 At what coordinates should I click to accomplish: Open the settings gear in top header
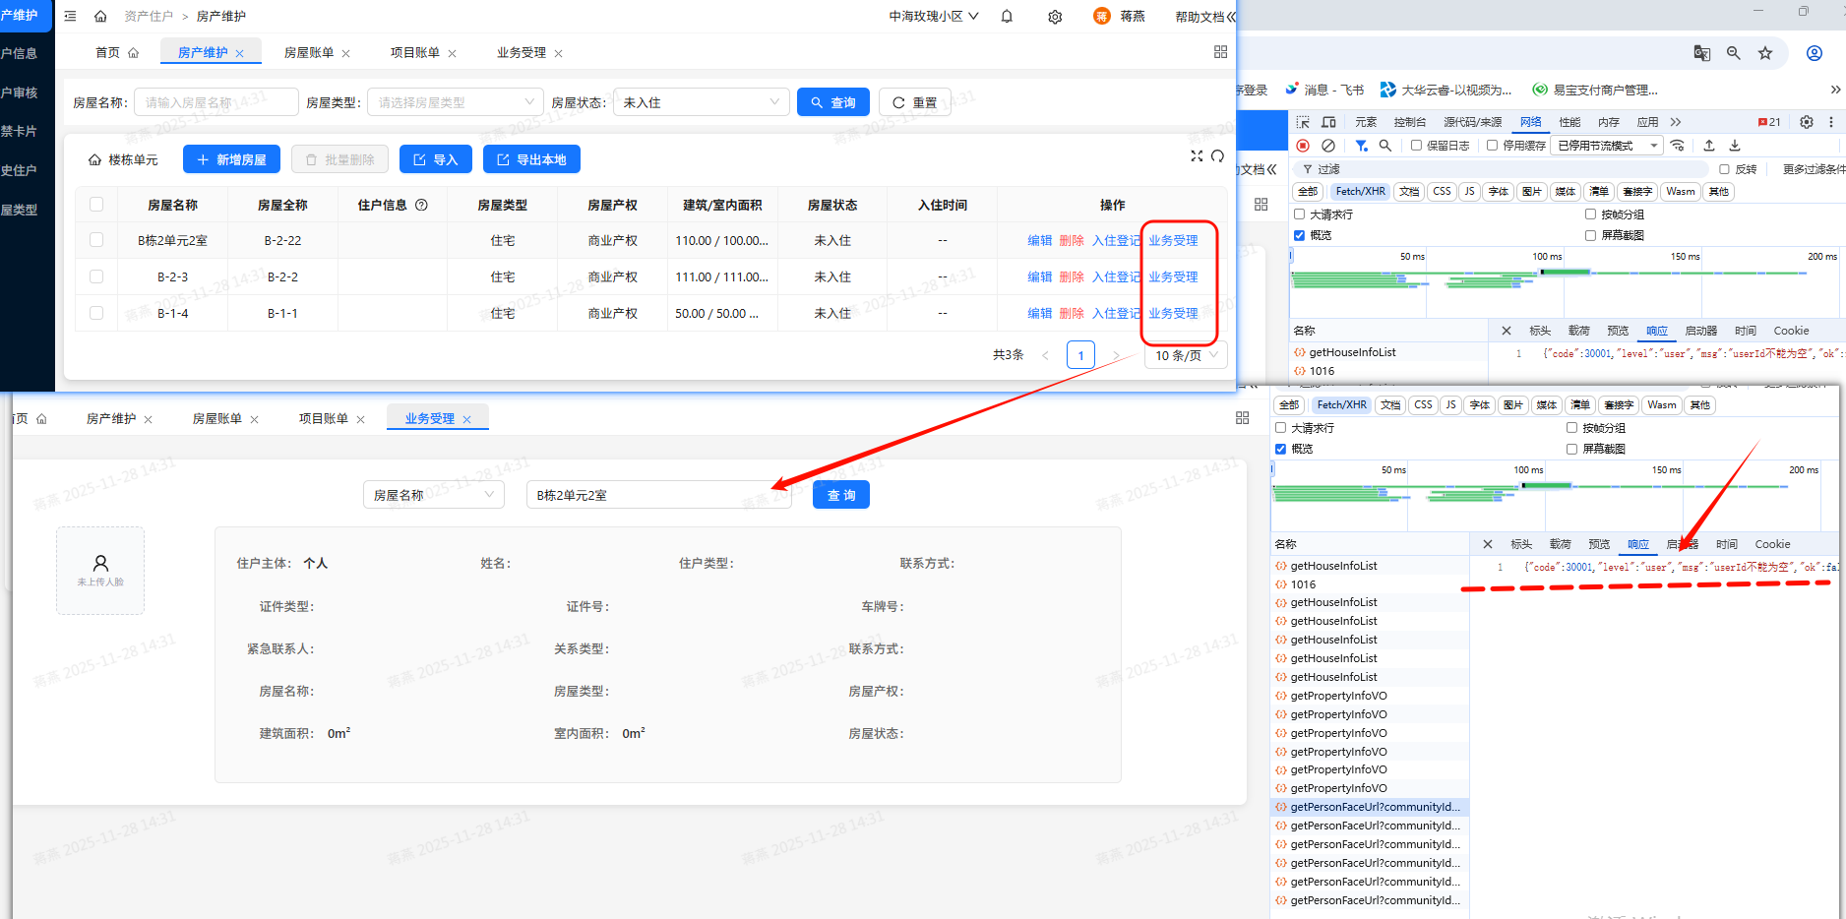click(1055, 17)
